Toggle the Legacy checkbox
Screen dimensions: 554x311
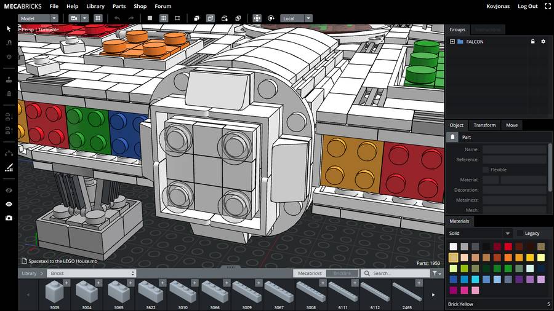point(520,234)
